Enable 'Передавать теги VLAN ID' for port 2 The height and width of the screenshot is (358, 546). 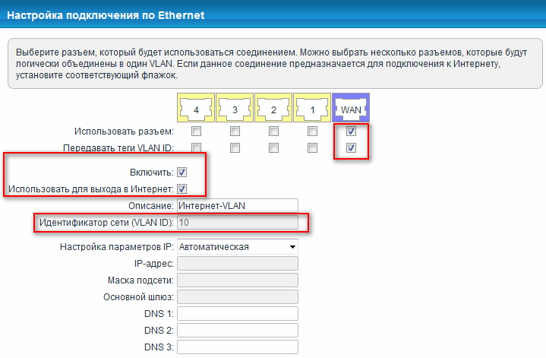pyautogui.click(x=273, y=147)
